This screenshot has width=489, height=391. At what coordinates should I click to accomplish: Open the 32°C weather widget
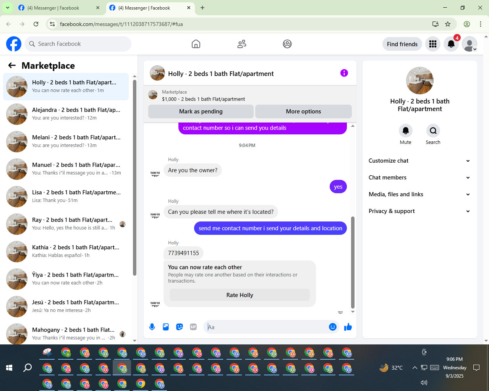click(x=391, y=368)
